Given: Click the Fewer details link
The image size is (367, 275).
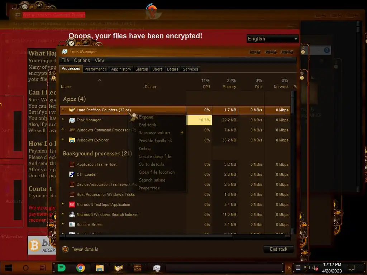Looking at the screenshot, I should pyautogui.click(x=85, y=249).
